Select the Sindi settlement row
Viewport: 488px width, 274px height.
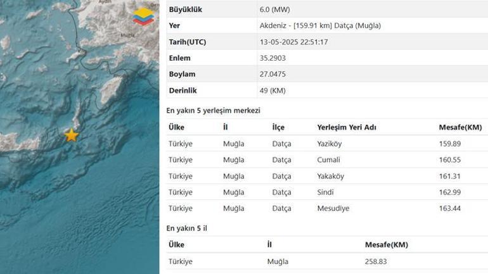click(x=325, y=192)
